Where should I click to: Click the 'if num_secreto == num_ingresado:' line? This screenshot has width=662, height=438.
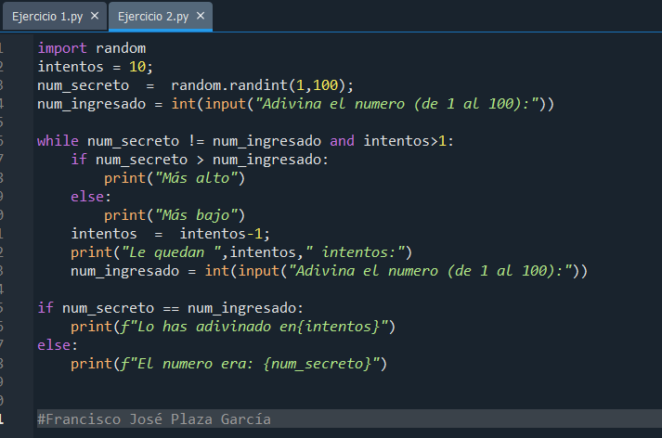click(x=170, y=308)
